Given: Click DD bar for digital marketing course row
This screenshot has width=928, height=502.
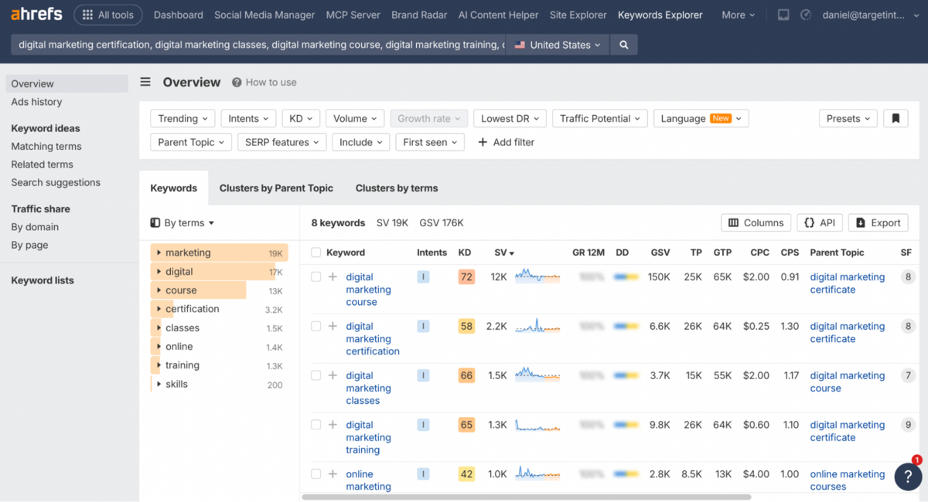Looking at the screenshot, I should (626, 276).
